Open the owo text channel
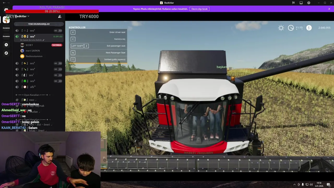 (x=39, y=100)
